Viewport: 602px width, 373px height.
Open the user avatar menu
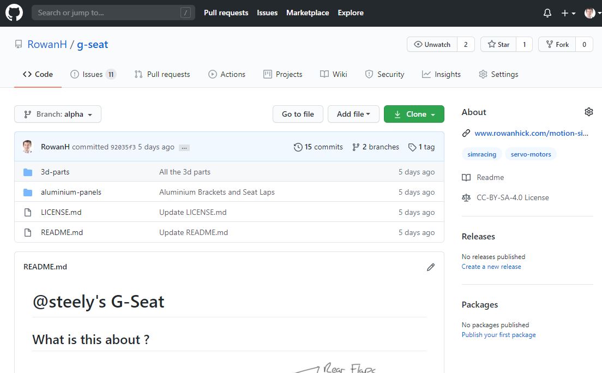coord(592,13)
